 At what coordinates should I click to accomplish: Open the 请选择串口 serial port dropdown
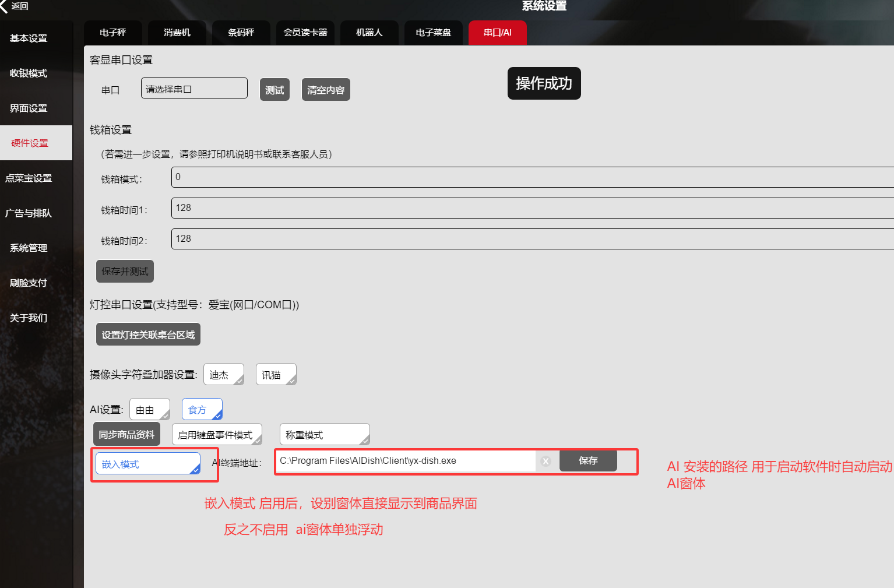point(194,89)
